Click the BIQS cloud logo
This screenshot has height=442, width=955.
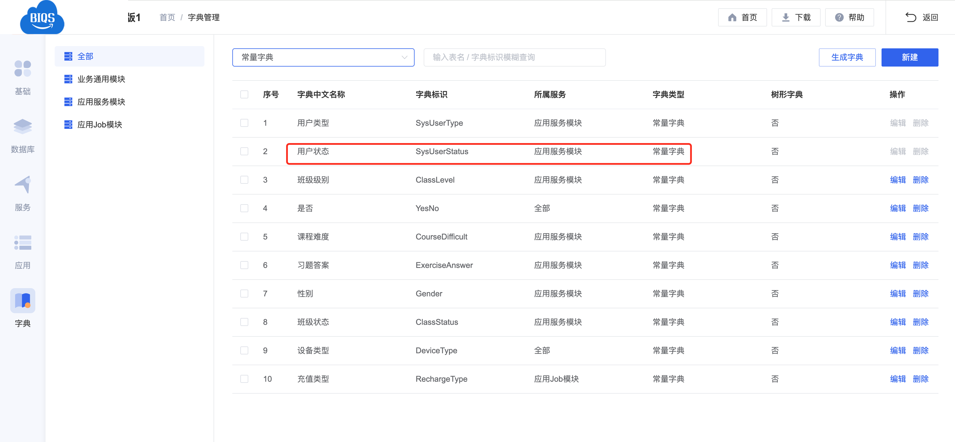[x=42, y=17]
